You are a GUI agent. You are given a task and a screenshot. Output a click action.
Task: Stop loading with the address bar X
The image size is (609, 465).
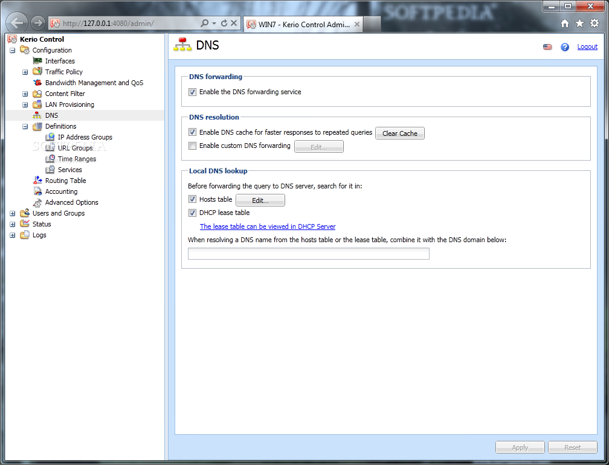(x=234, y=23)
